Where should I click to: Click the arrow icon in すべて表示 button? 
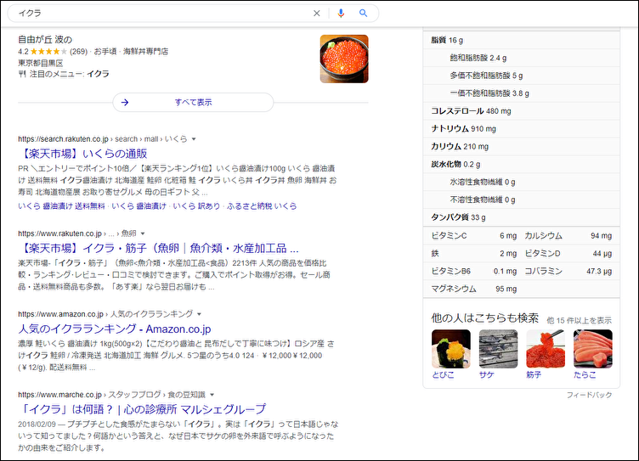(125, 102)
